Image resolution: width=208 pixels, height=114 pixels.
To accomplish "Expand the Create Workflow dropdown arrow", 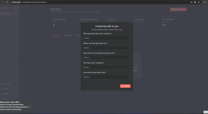I will click(185, 9).
